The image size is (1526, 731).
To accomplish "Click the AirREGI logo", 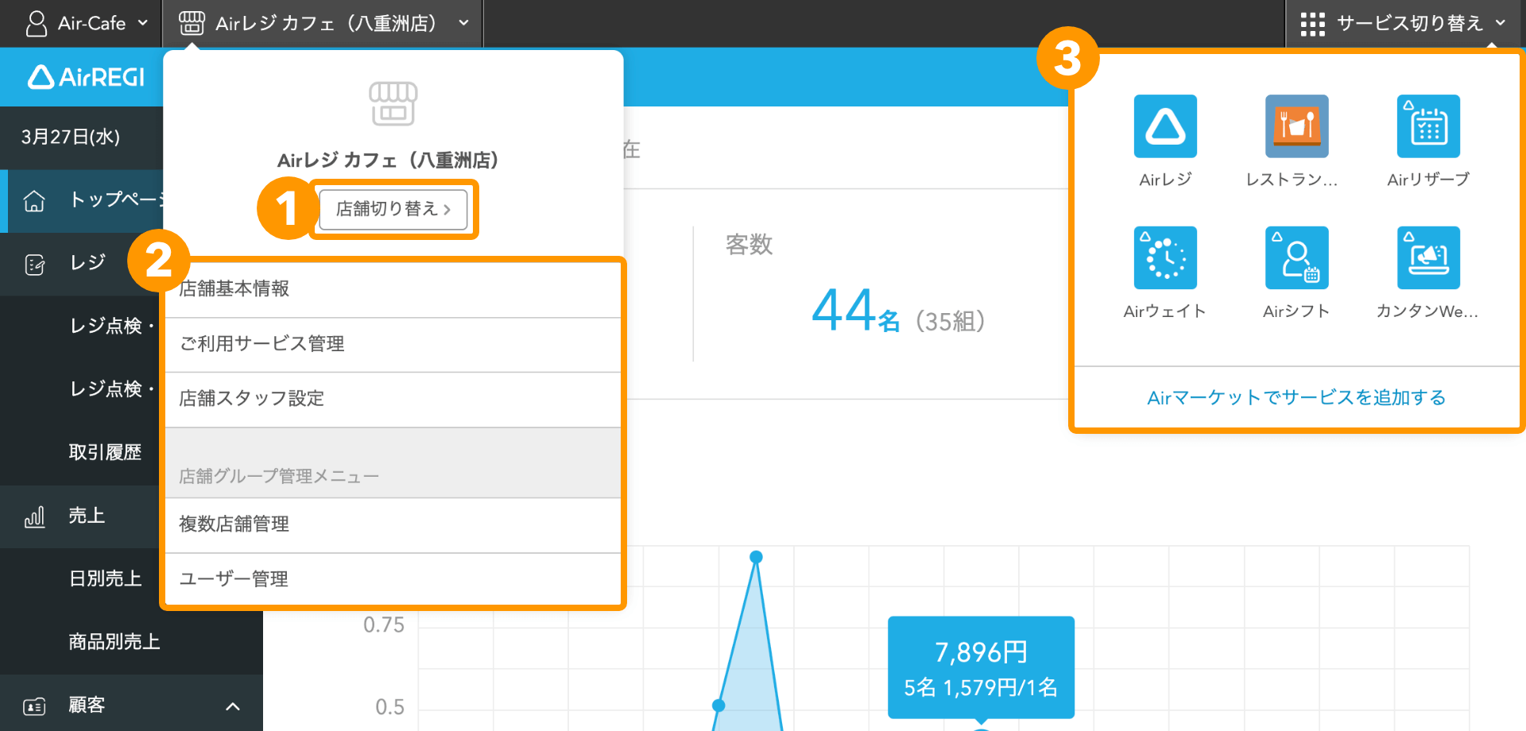I will pos(86,77).
